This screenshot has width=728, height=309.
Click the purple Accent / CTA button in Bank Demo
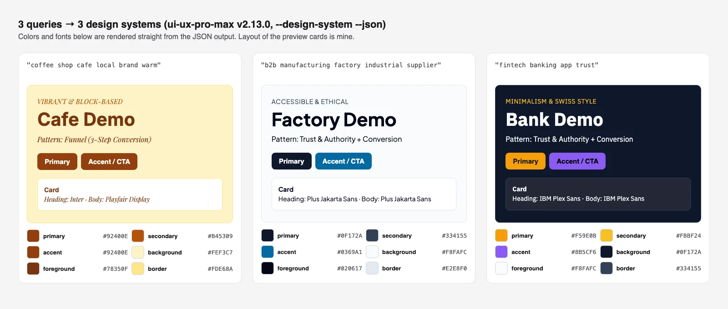point(577,161)
